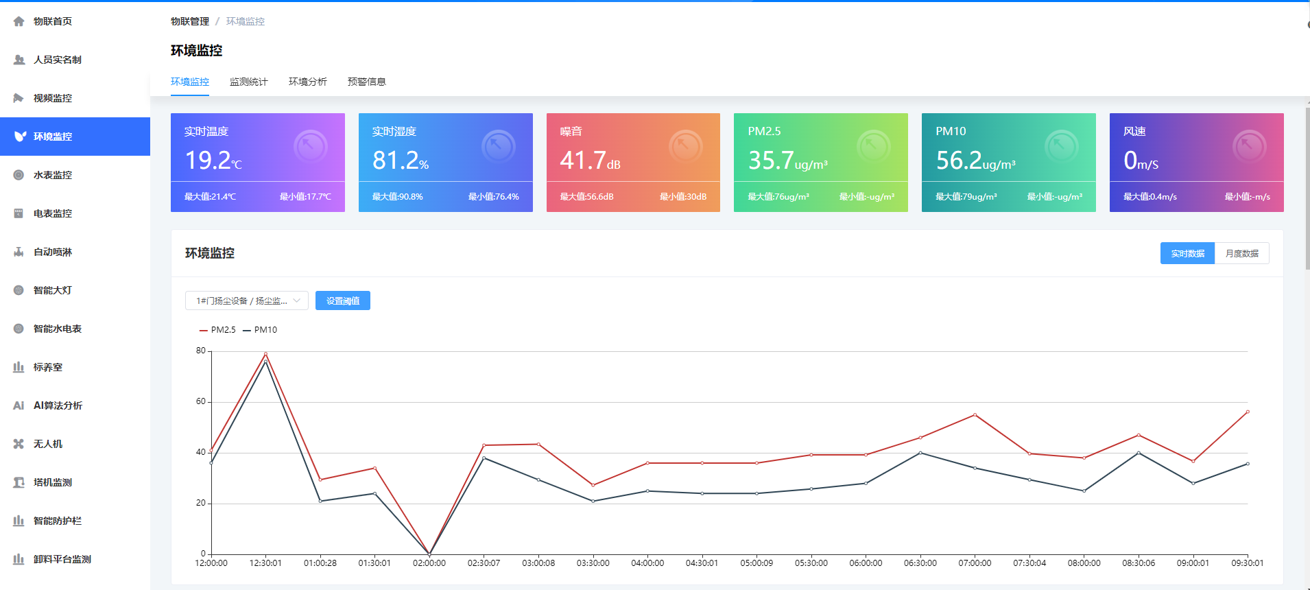The height and width of the screenshot is (590, 1310).
Task: Click the camera icon beside 视频监控
Action: [x=19, y=98]
